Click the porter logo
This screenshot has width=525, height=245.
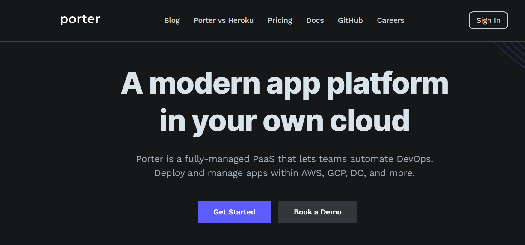(x=80, y=20)
